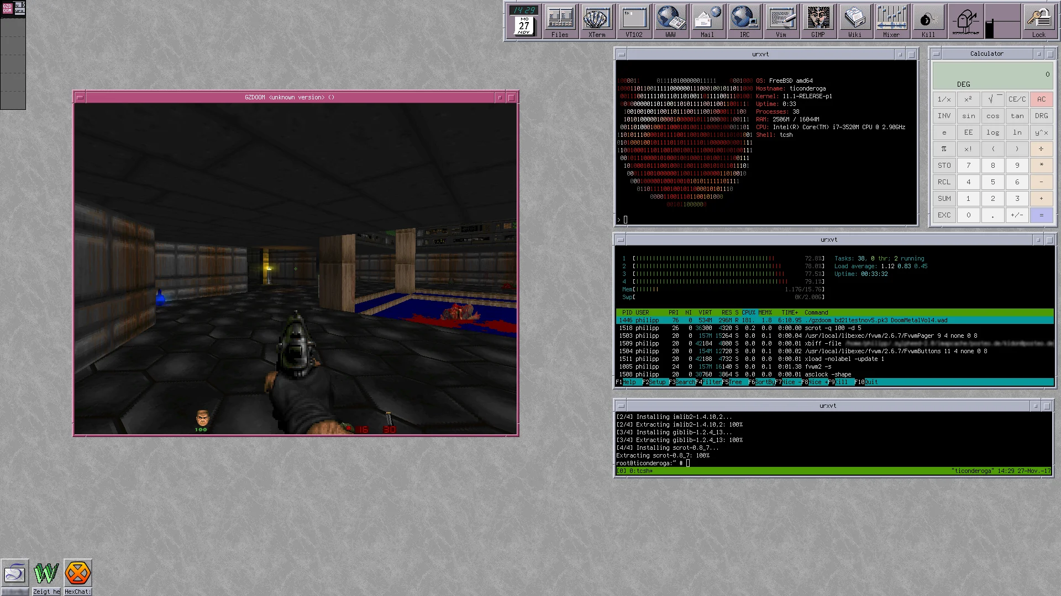Click the multiply * key
The width and height of the screenshot is (1061, 596).
[1041, 166]
